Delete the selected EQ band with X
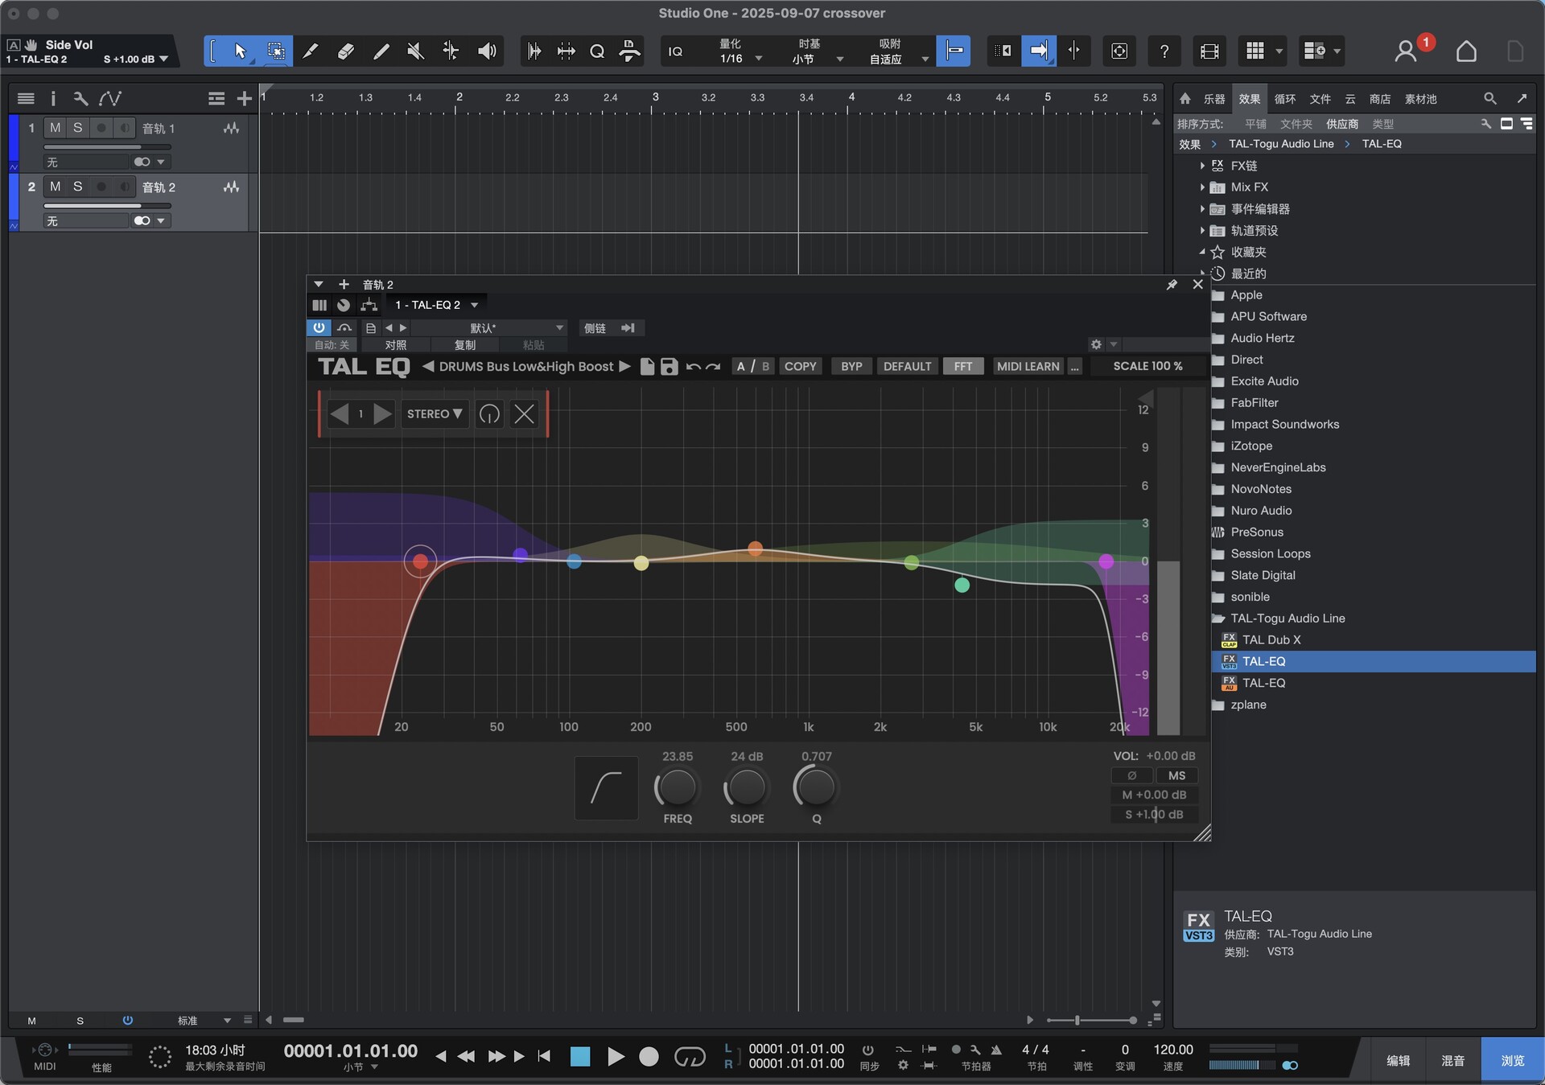 tap(524, 414)
